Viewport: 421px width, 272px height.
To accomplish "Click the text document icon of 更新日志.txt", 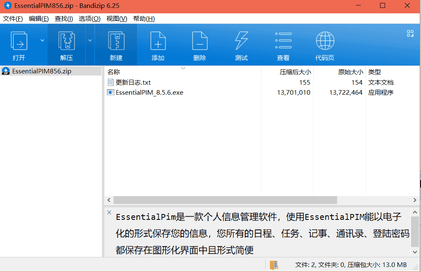I will pos(111,82).
